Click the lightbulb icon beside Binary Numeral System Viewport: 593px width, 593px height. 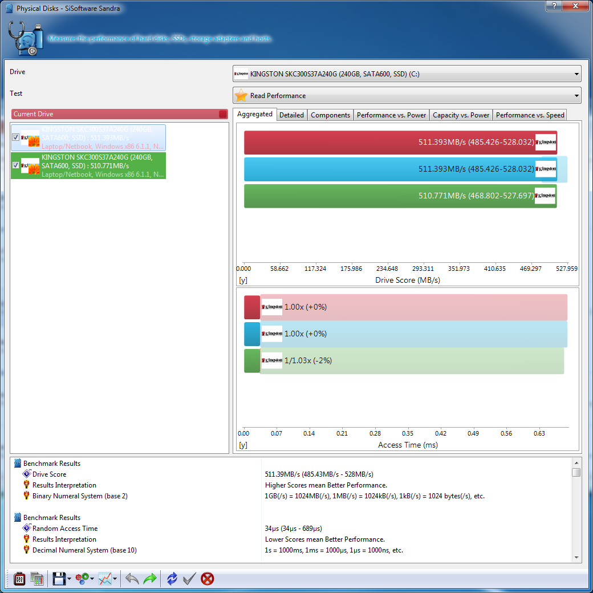tap(26, 495)
